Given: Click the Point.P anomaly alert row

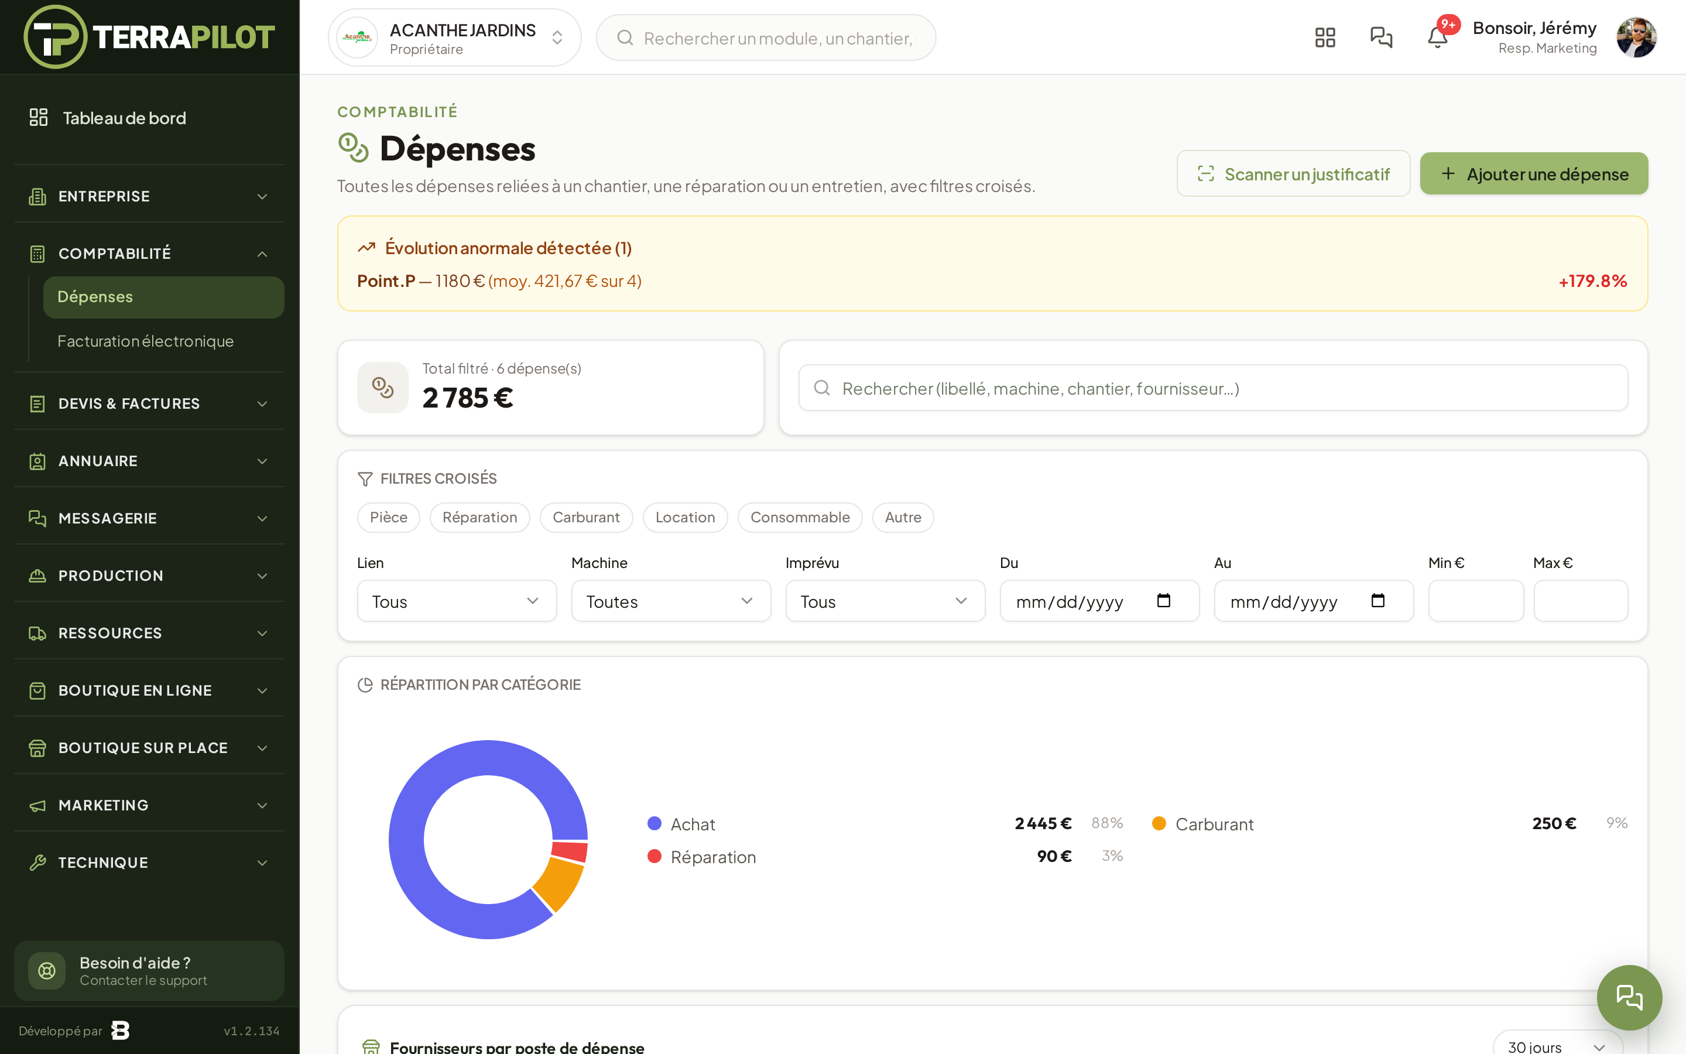Looking at the screenshot, I should (x=992, y=281).
